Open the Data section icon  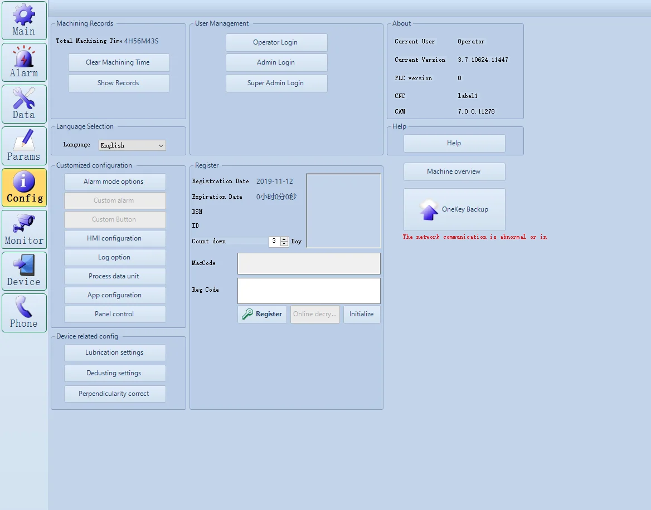pyautogui.click(x=23, y=104)
